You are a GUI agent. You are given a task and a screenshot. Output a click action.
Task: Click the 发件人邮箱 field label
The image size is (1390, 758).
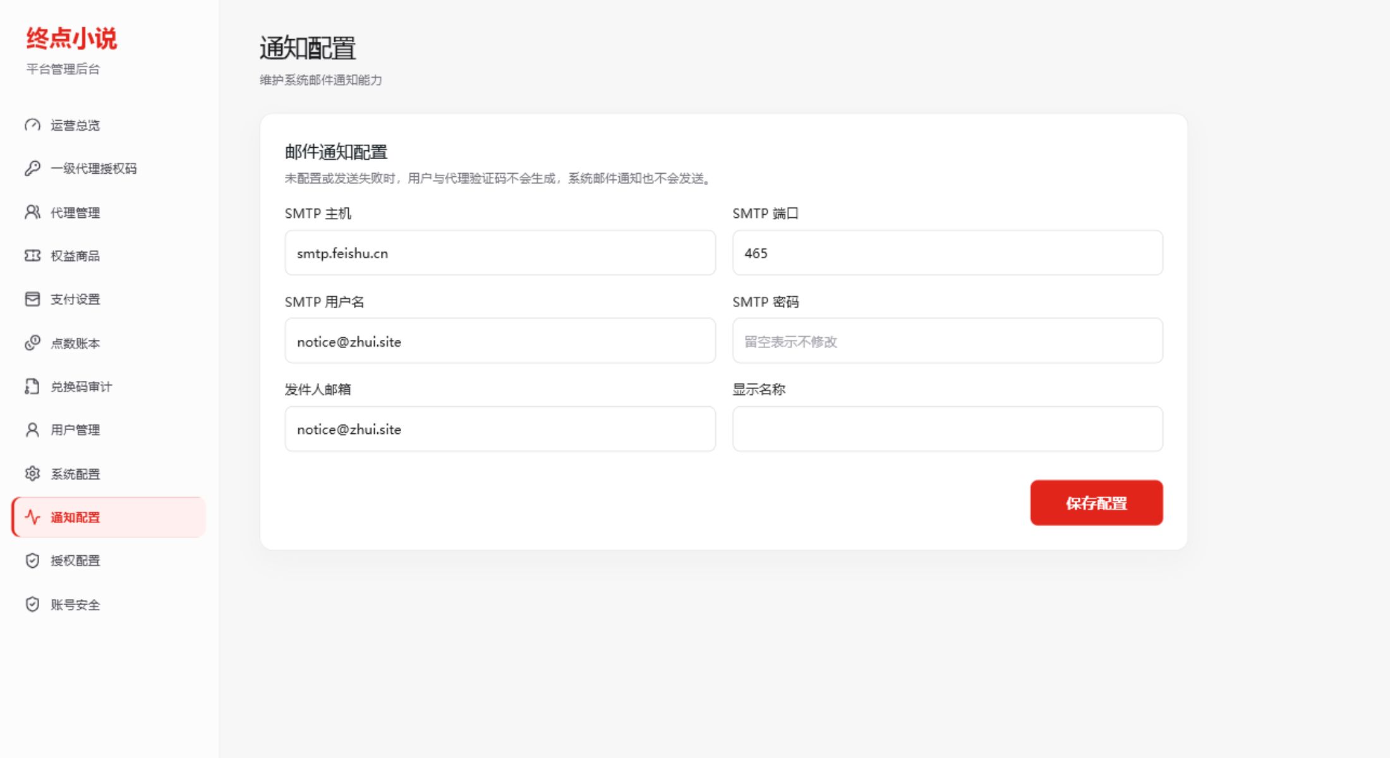pyautogui.click(x=318, y=389)
